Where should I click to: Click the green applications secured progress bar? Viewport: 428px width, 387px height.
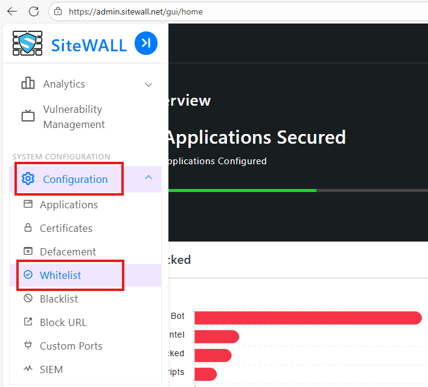241,190
